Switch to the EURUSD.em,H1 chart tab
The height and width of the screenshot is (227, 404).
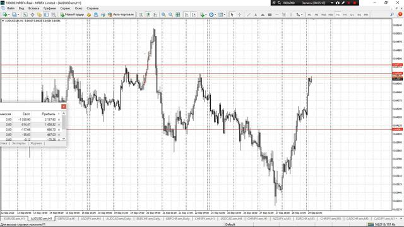click(x=15, y=219)
